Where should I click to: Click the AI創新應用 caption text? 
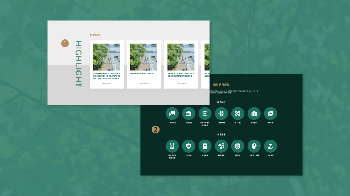(x=221, y=123)
